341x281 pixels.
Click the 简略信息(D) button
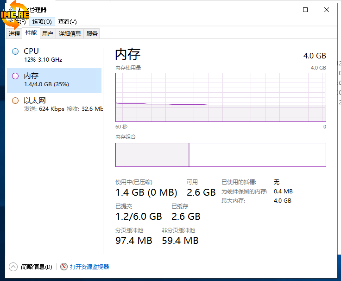[x=36, y=267]
